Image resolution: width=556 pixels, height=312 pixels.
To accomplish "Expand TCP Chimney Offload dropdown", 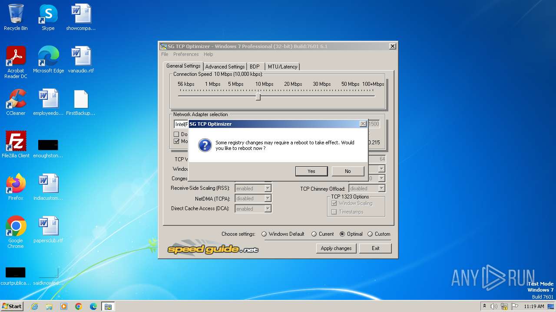I will tap(381, 188).
